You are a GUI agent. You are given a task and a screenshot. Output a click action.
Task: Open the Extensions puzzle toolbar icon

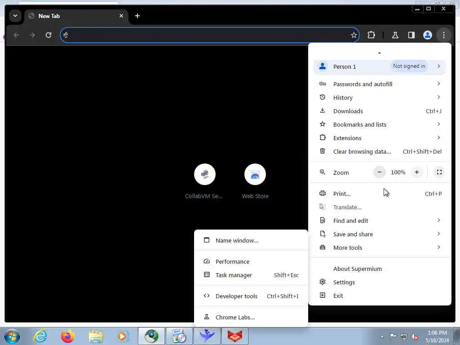click(x=371, y=35)
